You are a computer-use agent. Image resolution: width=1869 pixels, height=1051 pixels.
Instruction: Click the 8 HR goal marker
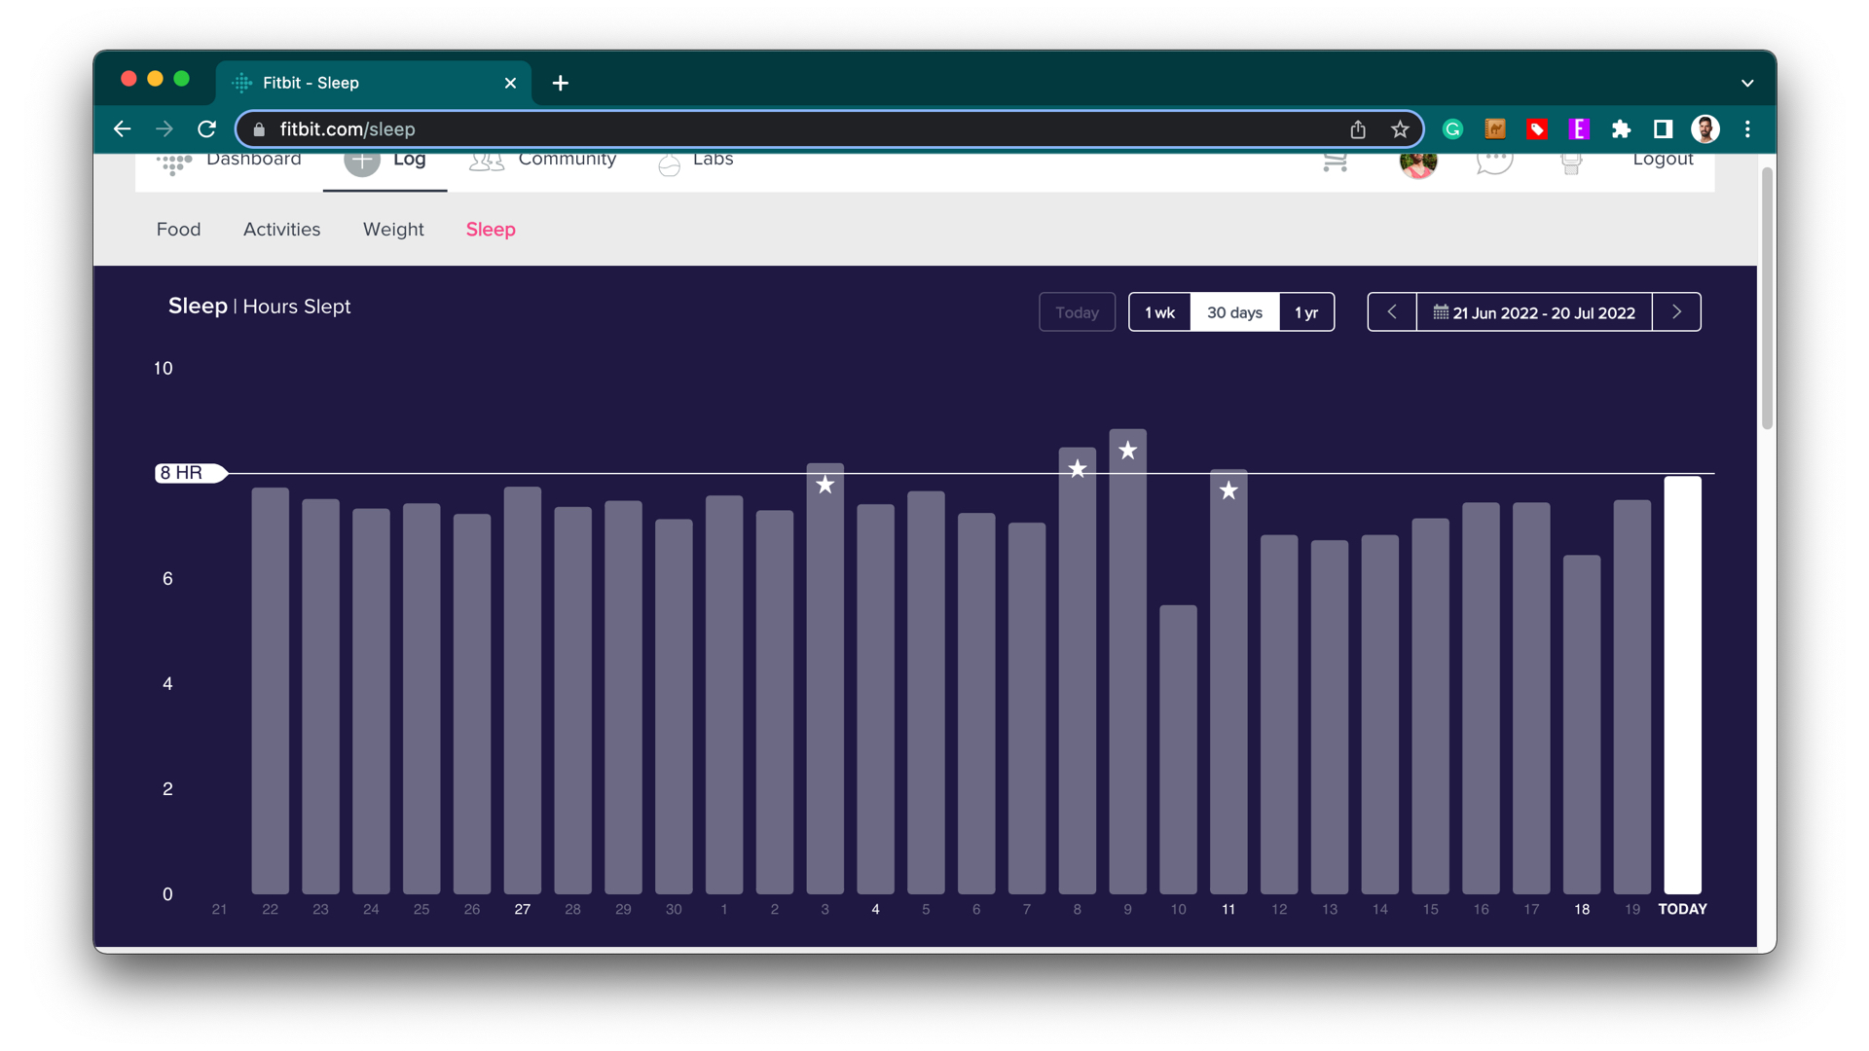191,473
